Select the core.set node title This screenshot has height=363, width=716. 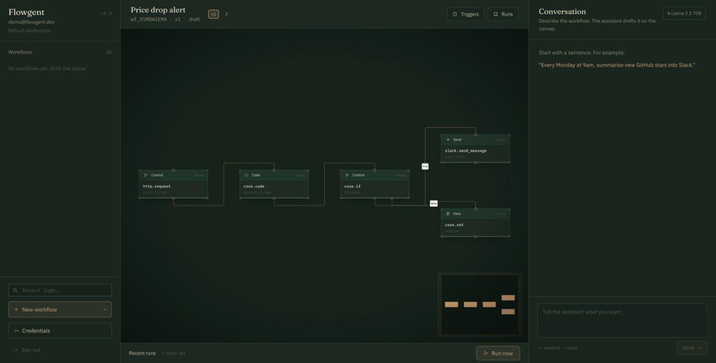[x=454, y=225]
